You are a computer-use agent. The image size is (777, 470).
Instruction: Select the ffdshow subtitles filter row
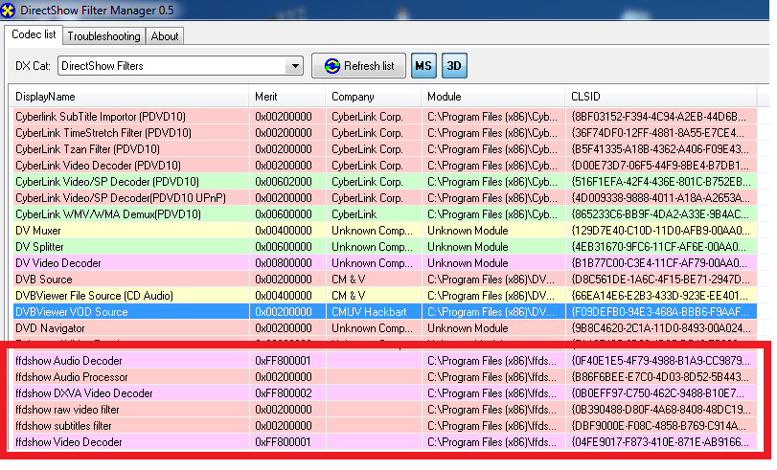pyautogui.click(x=384, y=426)
